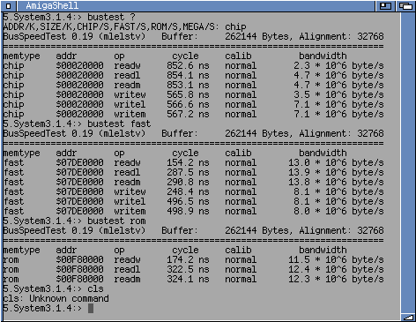Click the 8.0 * 10^6 byte/s bandwidth value
This screenshot has height=322, width=416.
(x=338, y=211)
